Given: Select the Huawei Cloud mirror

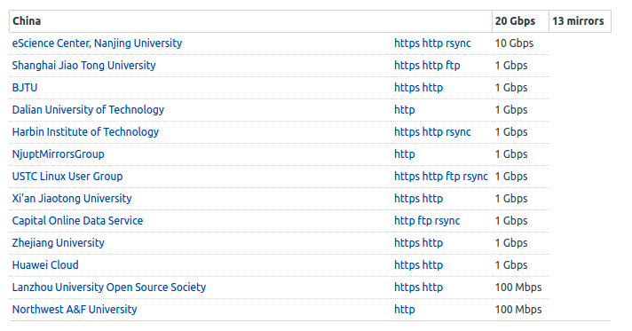Looking at the screenshot, I should coord(45,264).
